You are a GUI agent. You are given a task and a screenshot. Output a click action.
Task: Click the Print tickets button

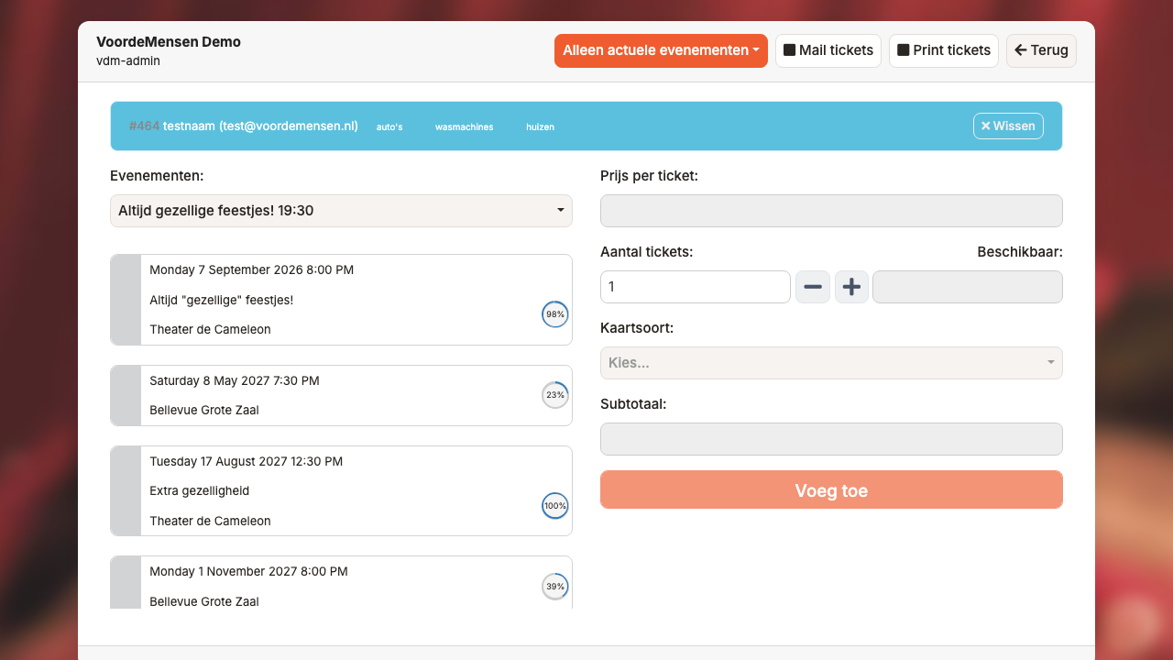click(x=944, y=50)
